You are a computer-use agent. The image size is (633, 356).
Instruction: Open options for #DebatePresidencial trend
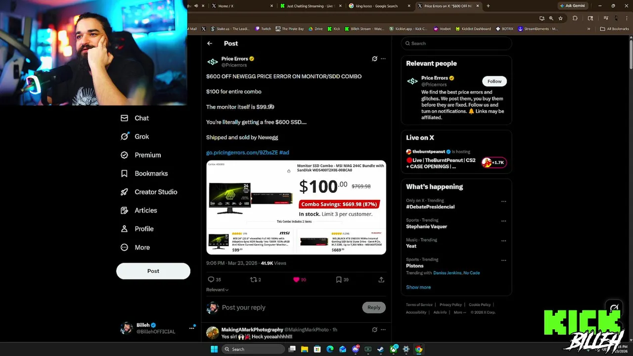503,201
